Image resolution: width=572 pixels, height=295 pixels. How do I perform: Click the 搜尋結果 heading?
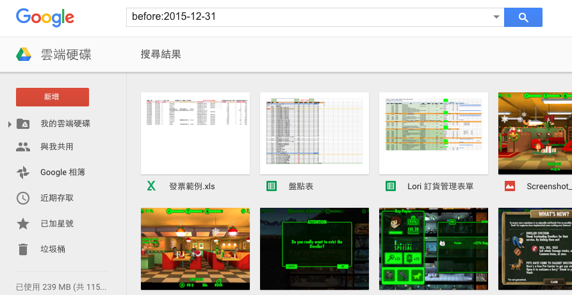pos(161,55)
